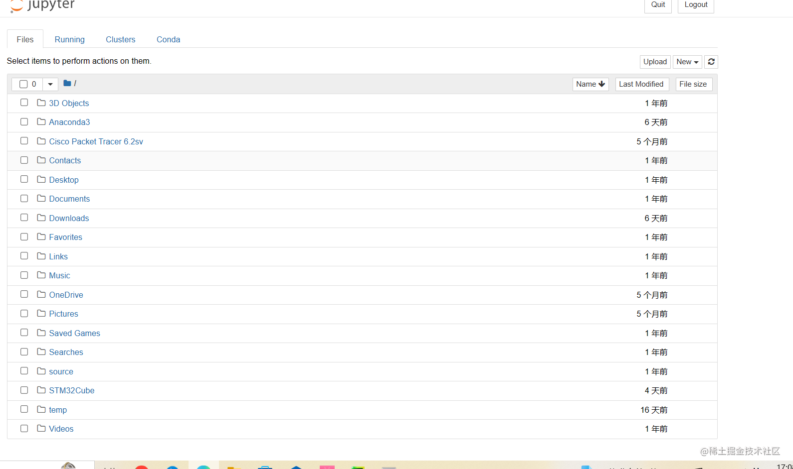Viewport: 793px width, 469px height.
Task: Click the folder icon beside Documents
Action: [x=41, y=198]
